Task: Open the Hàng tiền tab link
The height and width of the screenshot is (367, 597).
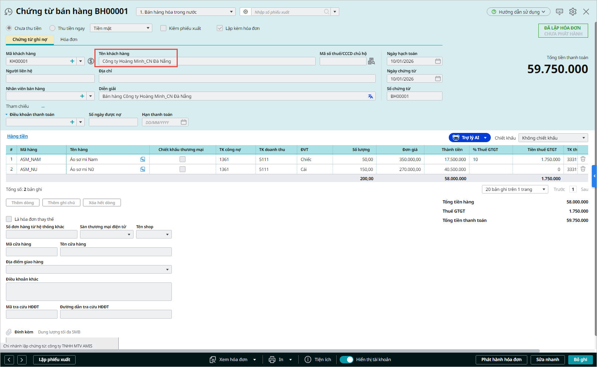Action: [x=17, y=136]
